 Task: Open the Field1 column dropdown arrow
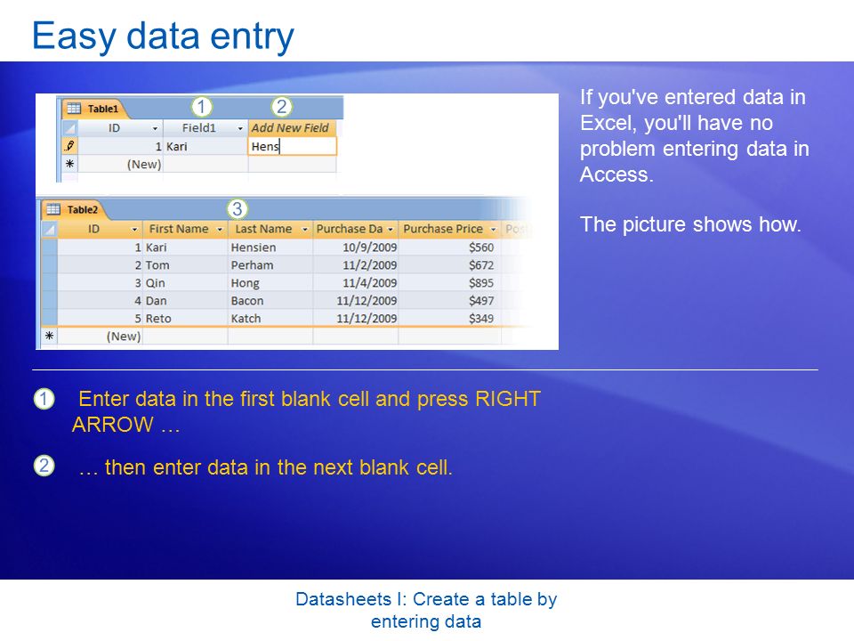[x=239, y=128]
